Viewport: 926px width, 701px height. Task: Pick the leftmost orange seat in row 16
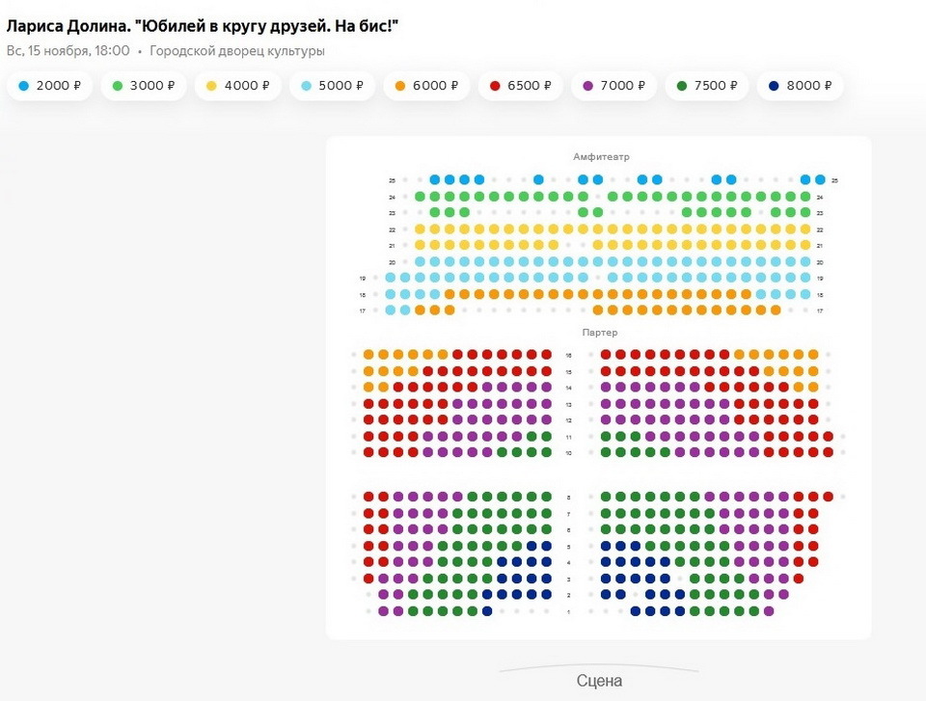pos(368,355)
